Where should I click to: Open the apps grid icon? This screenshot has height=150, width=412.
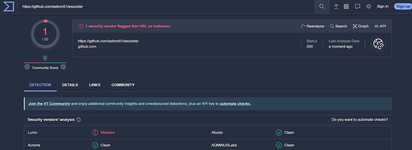pos(346,7)
